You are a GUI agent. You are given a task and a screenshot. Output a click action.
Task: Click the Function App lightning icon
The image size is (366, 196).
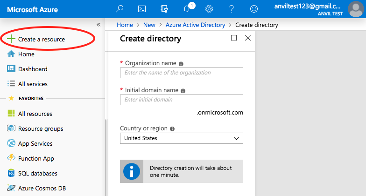[x=11, y=158]
